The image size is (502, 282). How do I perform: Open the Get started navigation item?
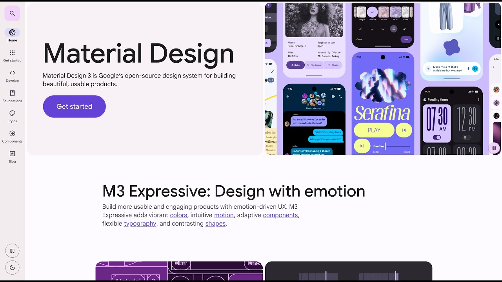12,56
